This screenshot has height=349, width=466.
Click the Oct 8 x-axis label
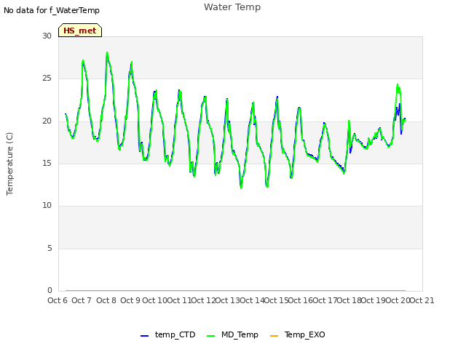pos(106,300)
